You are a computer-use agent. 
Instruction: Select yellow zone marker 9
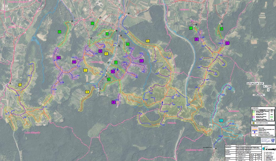pos(20,85)
